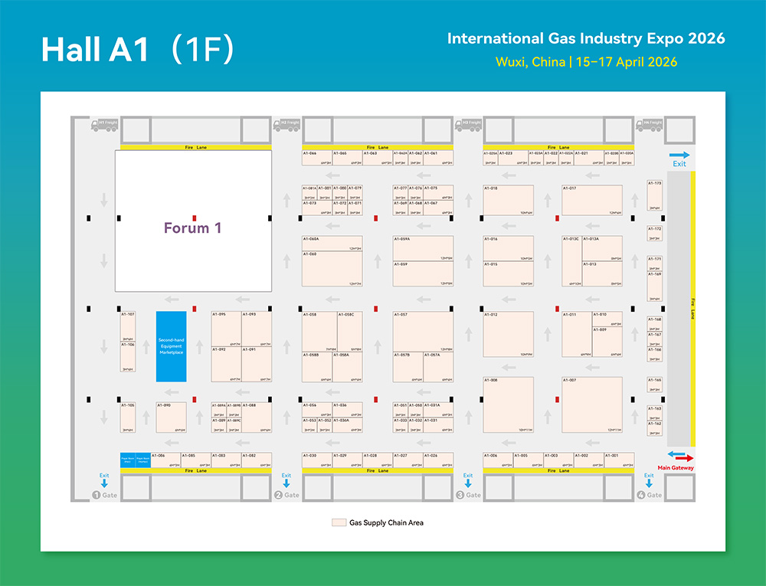
Task: Click the Gate 1 exit arrow
Action: coord(104,483)
